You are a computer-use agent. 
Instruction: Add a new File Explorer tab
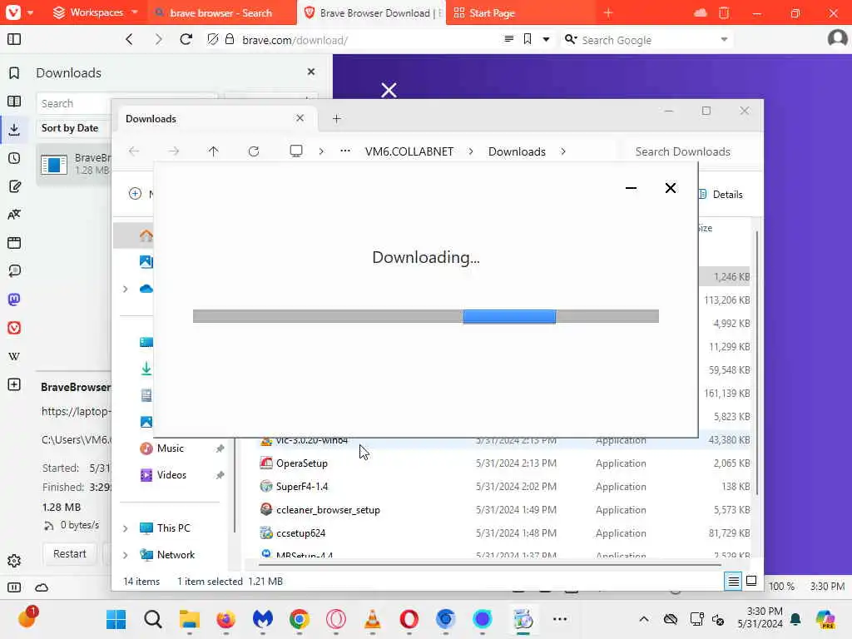(x=336, y=119)
